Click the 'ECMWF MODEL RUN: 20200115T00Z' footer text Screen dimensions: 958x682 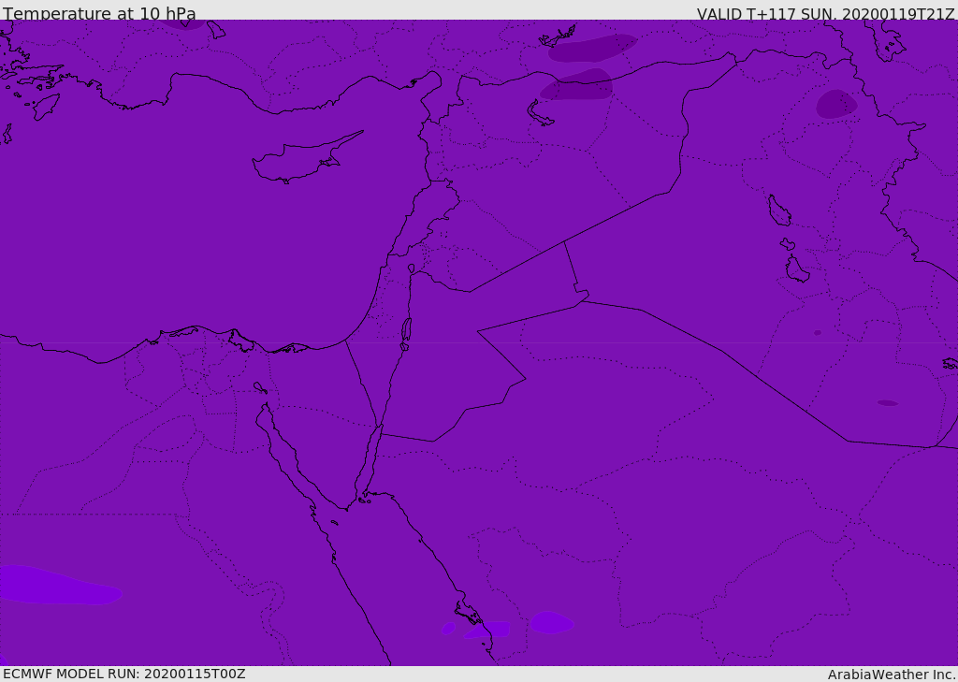pos(124,674)
